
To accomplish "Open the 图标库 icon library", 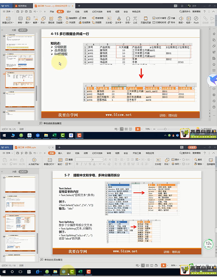I will (51, 20).
